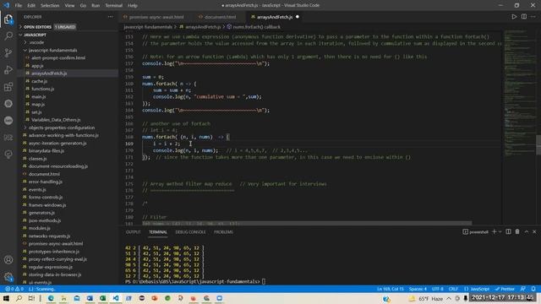541x304 pixels.
Task: Open the Selection menu
Action: (x=50, y=6)
